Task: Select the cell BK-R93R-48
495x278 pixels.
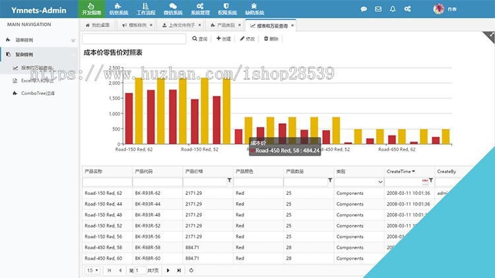Action: [x=157, y=215]
